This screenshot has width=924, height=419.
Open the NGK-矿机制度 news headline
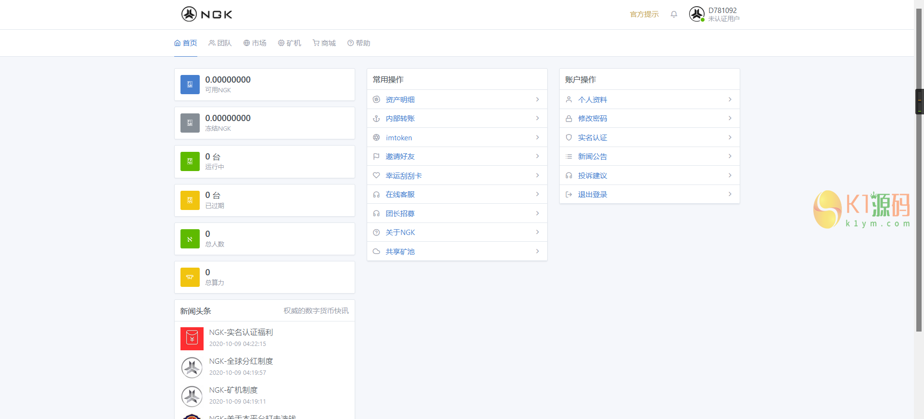233,390
